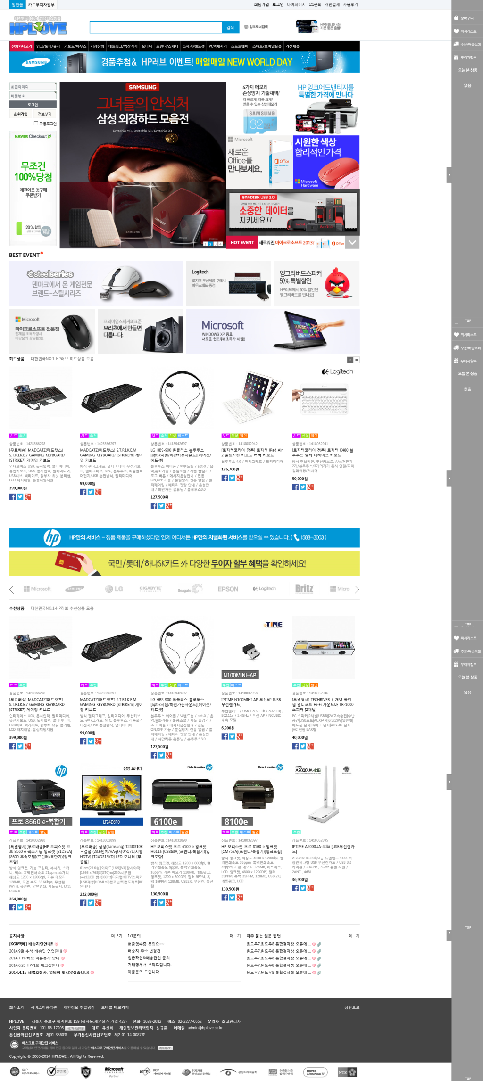Select slide 3 of main banner
This screenshot has height=1081, width=483.
(x=216, y=244)
